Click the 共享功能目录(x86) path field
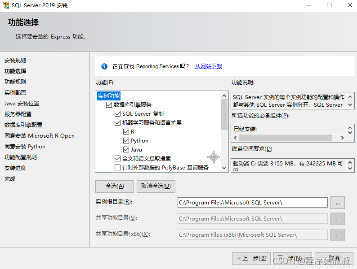The width and height of the screenshot is (357, 269). (x=253, y=235)
